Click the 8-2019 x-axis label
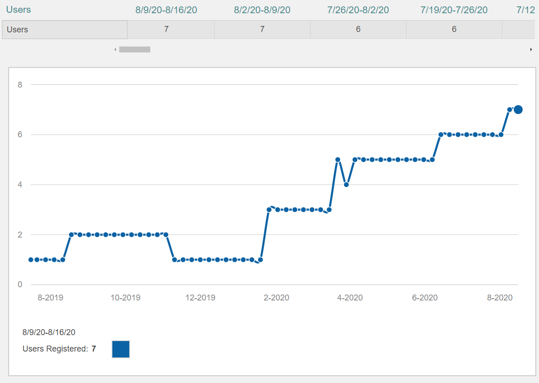The height and width of the screenshot is (383, 539). click(51, 298)
